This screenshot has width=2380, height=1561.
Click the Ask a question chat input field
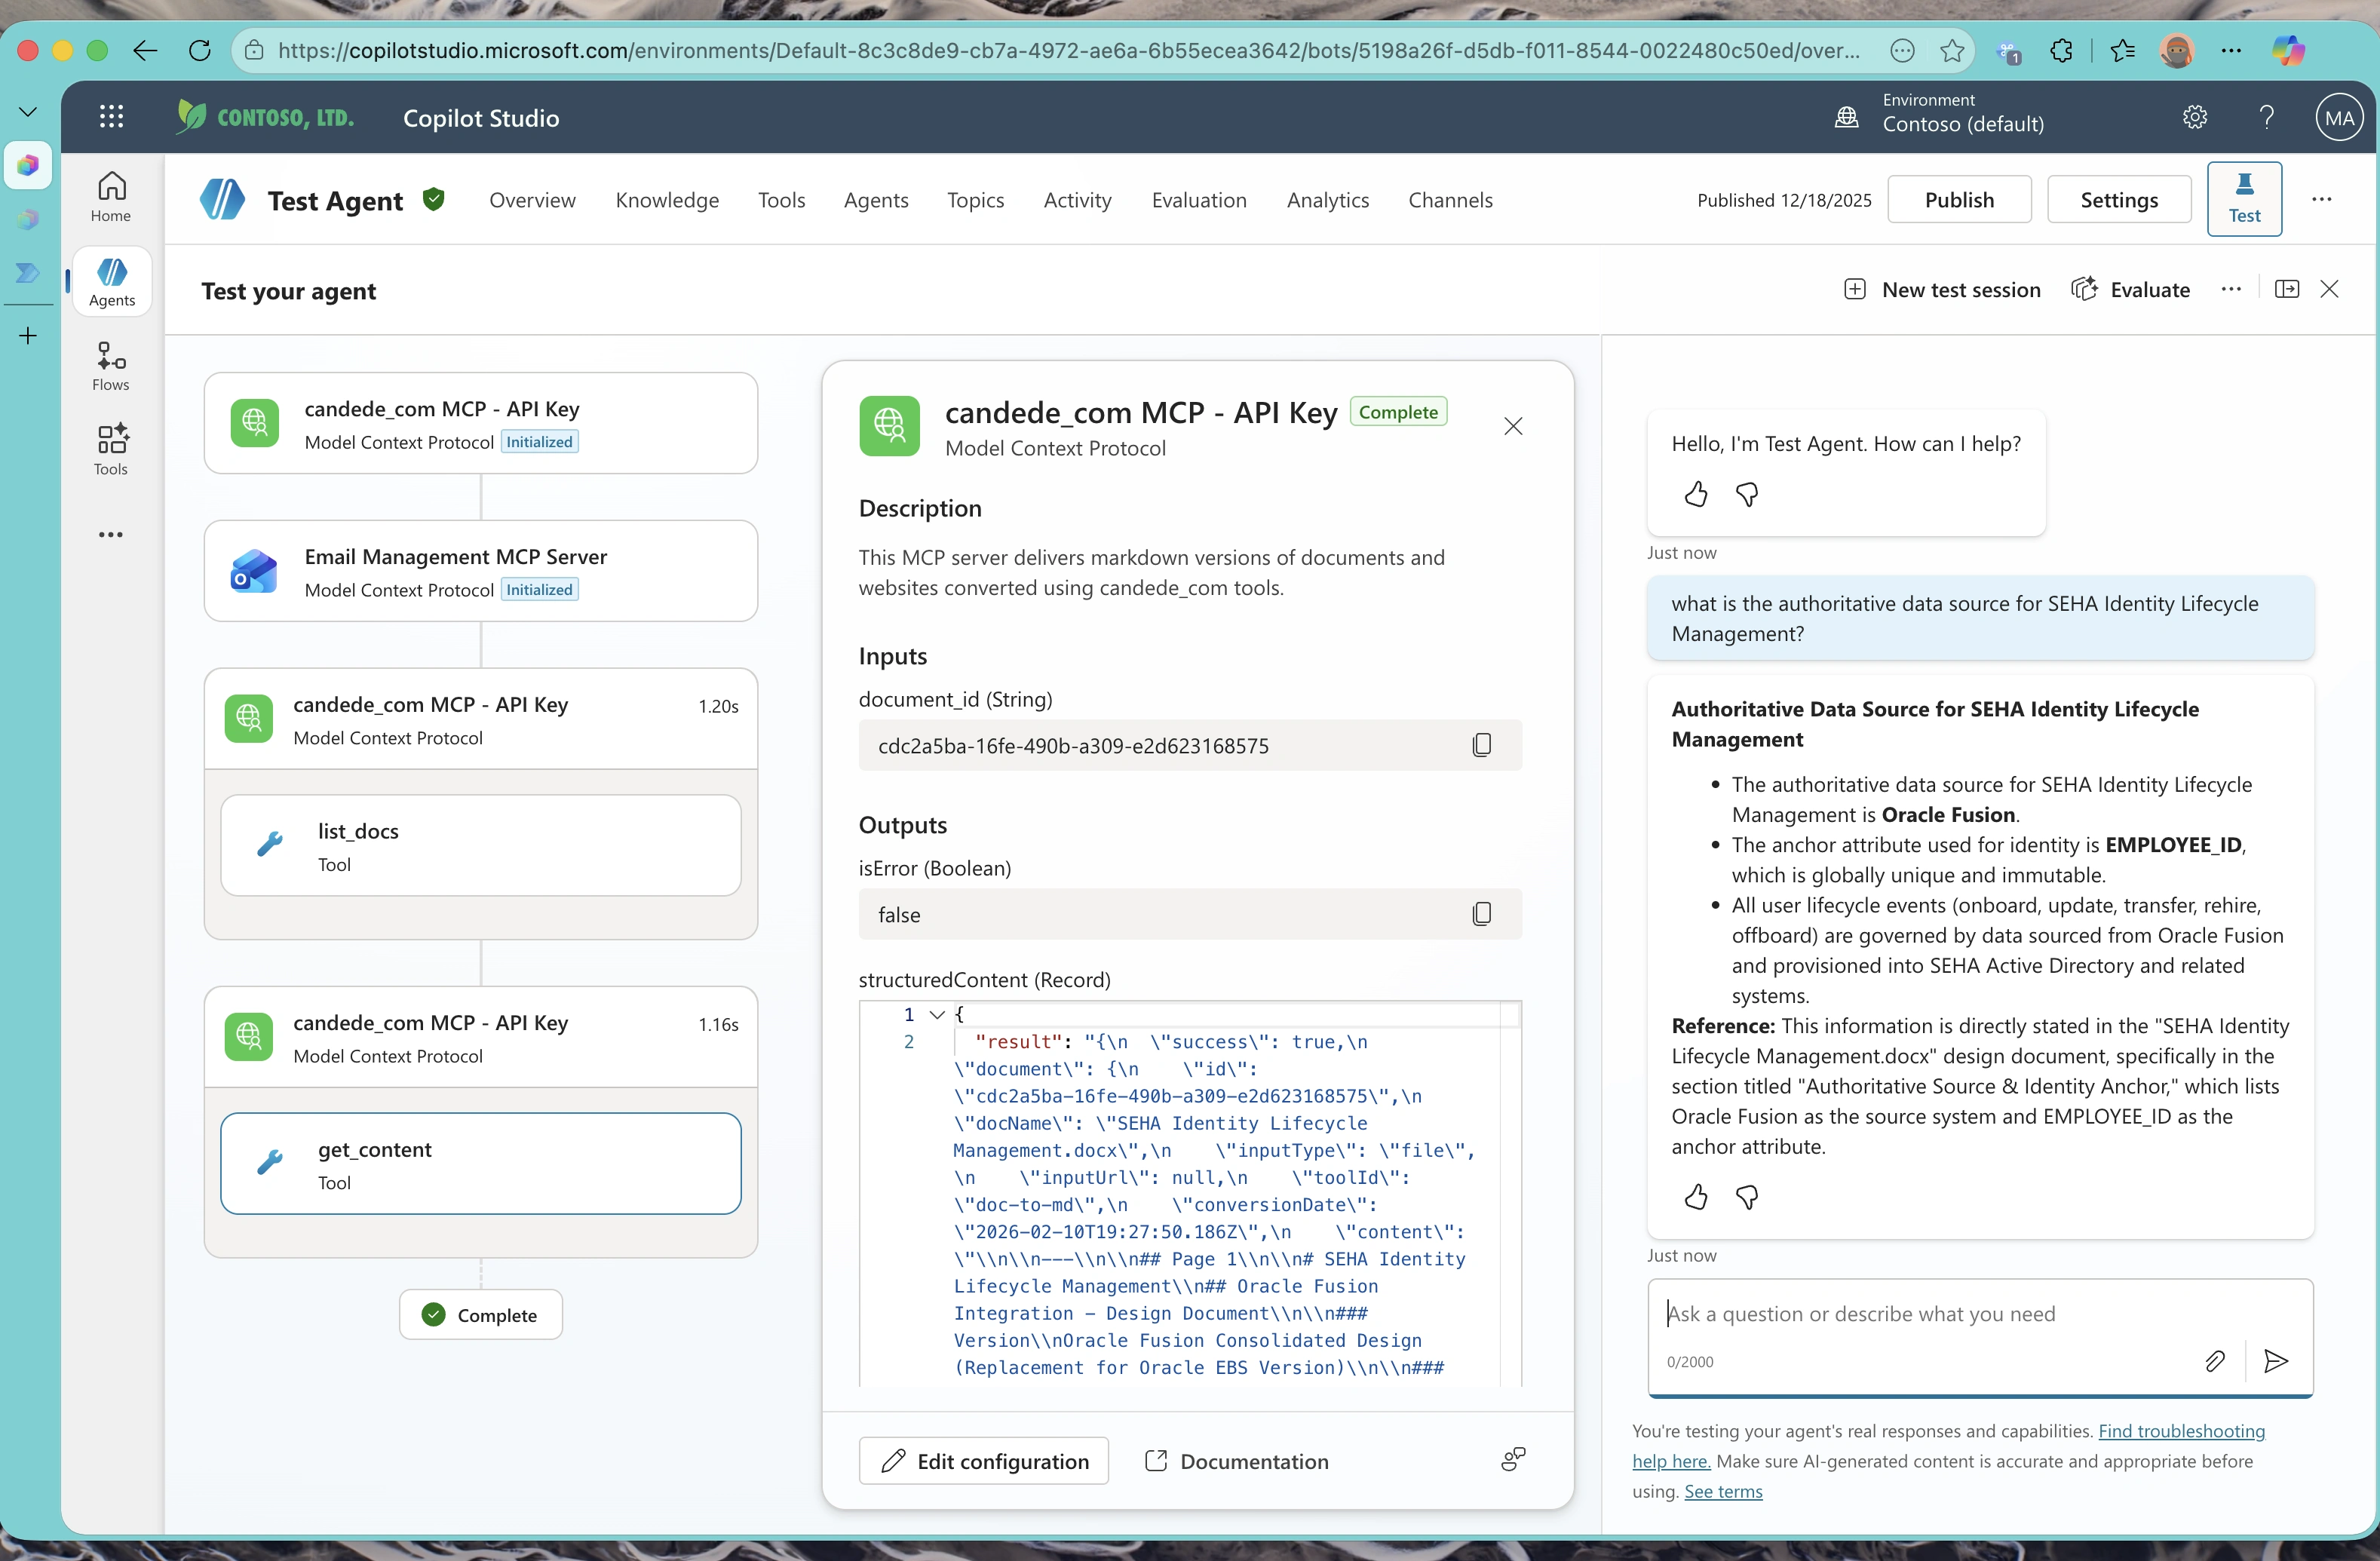[1900, 1313]
